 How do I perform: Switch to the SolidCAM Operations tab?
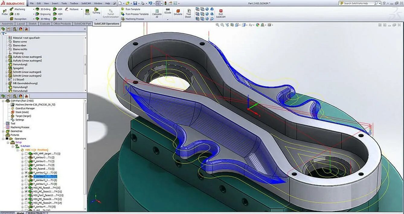(x=107, y=24)
